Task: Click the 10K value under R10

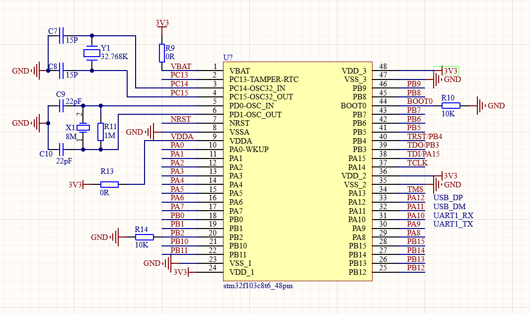Action: (448, 114)
